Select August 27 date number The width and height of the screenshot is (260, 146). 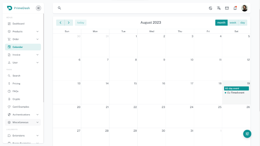79,131
